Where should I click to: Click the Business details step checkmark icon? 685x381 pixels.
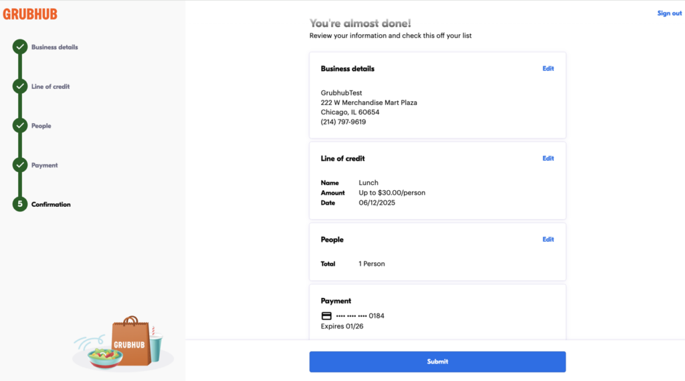coord(20,47)
